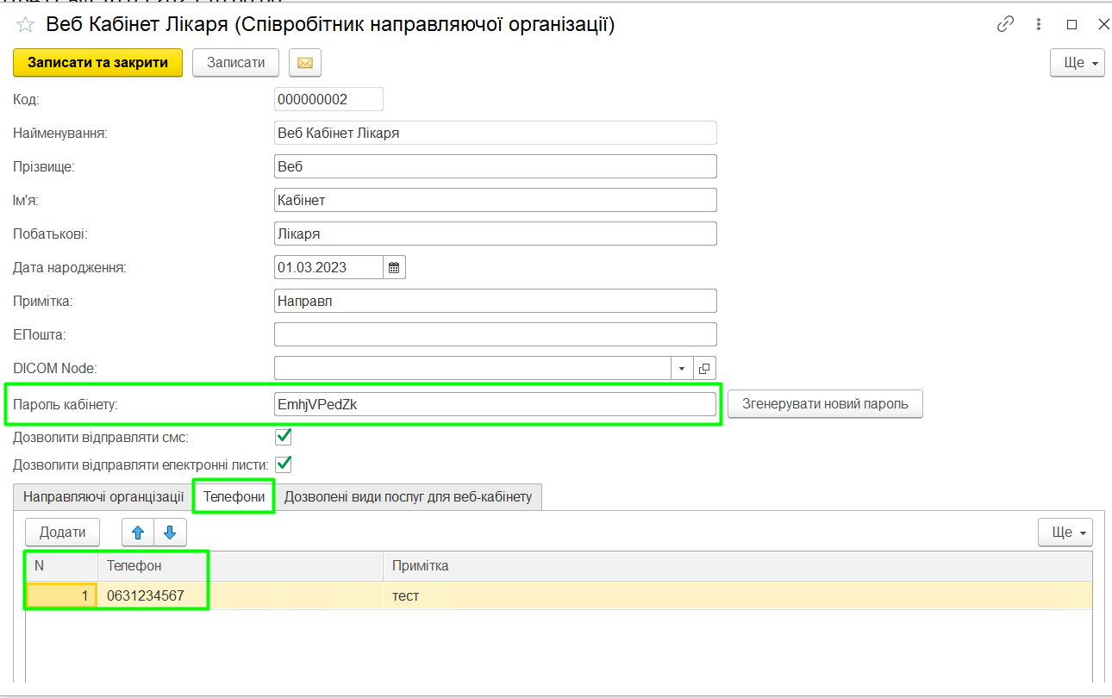Add form to favorites with star icon
Screen dimensions: 1112x698
pos(24,25)
